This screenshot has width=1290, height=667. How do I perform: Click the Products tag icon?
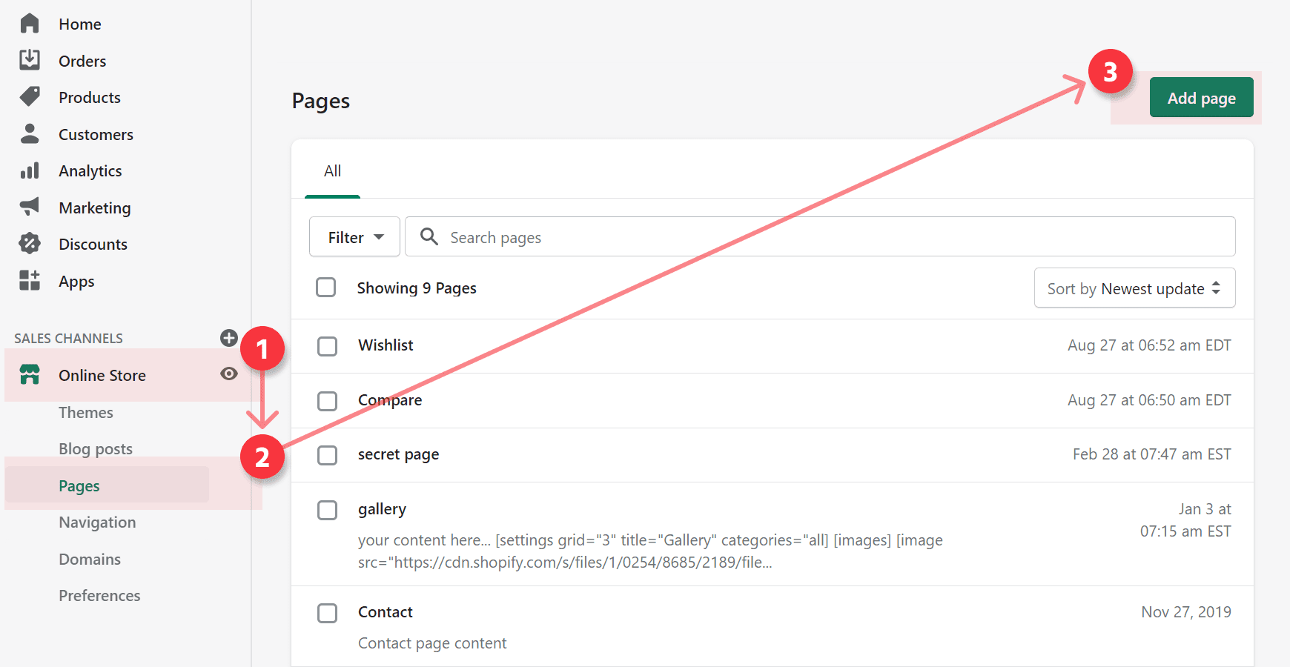point(30,97)
